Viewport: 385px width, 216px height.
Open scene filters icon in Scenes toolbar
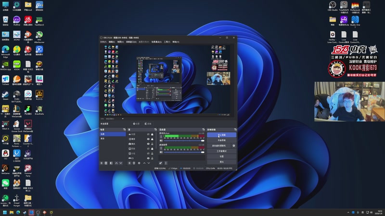point(111,163)
